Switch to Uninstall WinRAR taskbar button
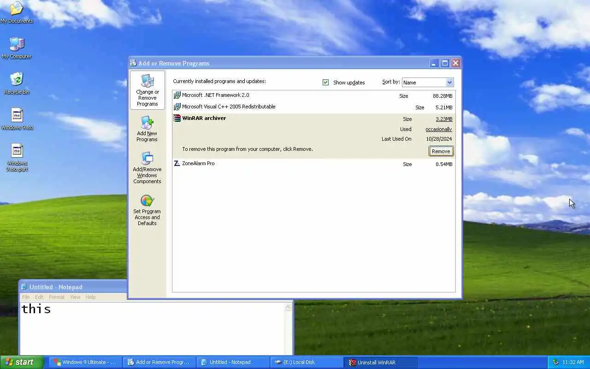The height and width of the screenshot is (369, 590). coord(381,362)
